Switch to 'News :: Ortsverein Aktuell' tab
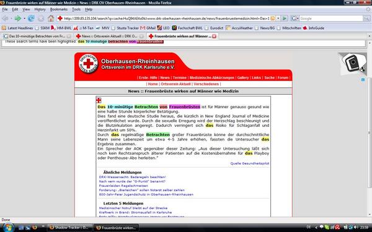The image size is (372, 232). (109, 37)
